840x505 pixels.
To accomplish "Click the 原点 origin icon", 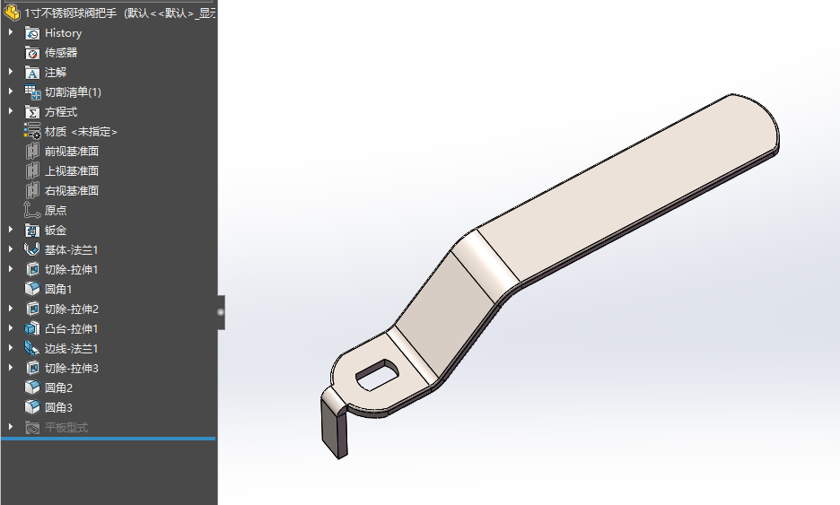I will coord(32,211).
